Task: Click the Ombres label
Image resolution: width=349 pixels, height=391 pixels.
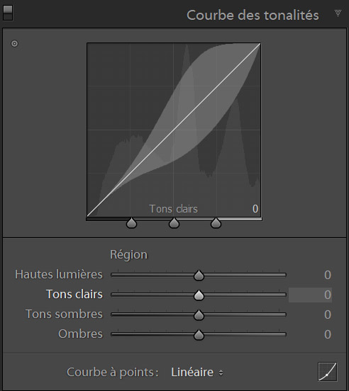Action: [x=80, y=334]
